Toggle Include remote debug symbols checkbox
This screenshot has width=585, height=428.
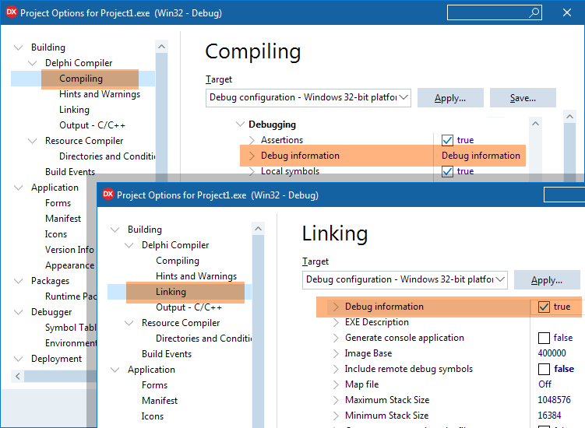pos(544,369)
